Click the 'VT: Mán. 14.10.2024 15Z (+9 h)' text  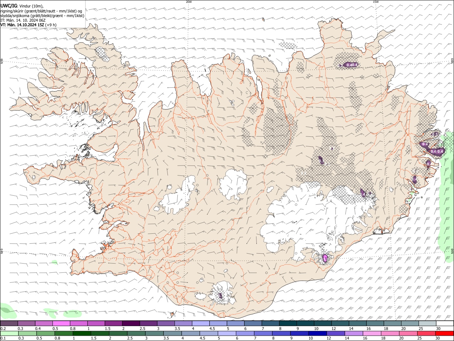[28, 25]
